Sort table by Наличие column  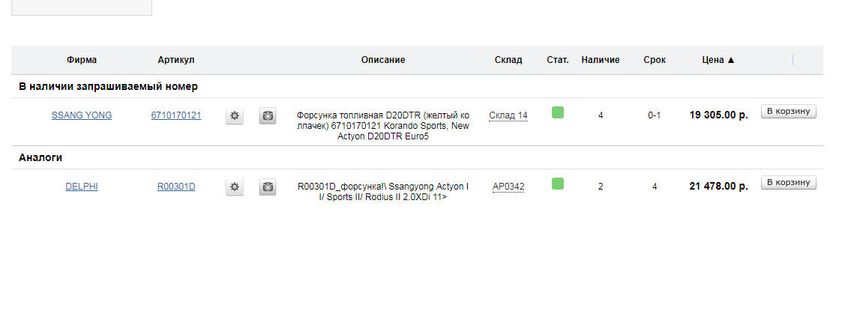coord(601,60)
